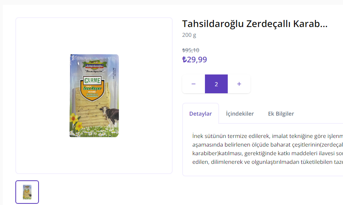Click the cow illustration on the package
This screenshot has width=343, height=205.
point(110,116)
